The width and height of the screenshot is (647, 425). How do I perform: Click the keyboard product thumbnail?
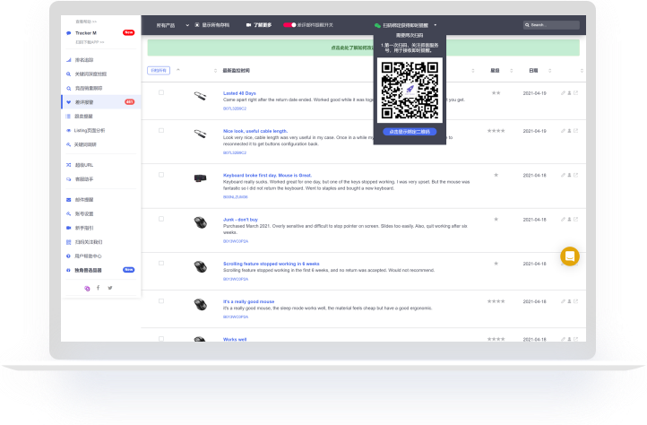pos(200,178)
